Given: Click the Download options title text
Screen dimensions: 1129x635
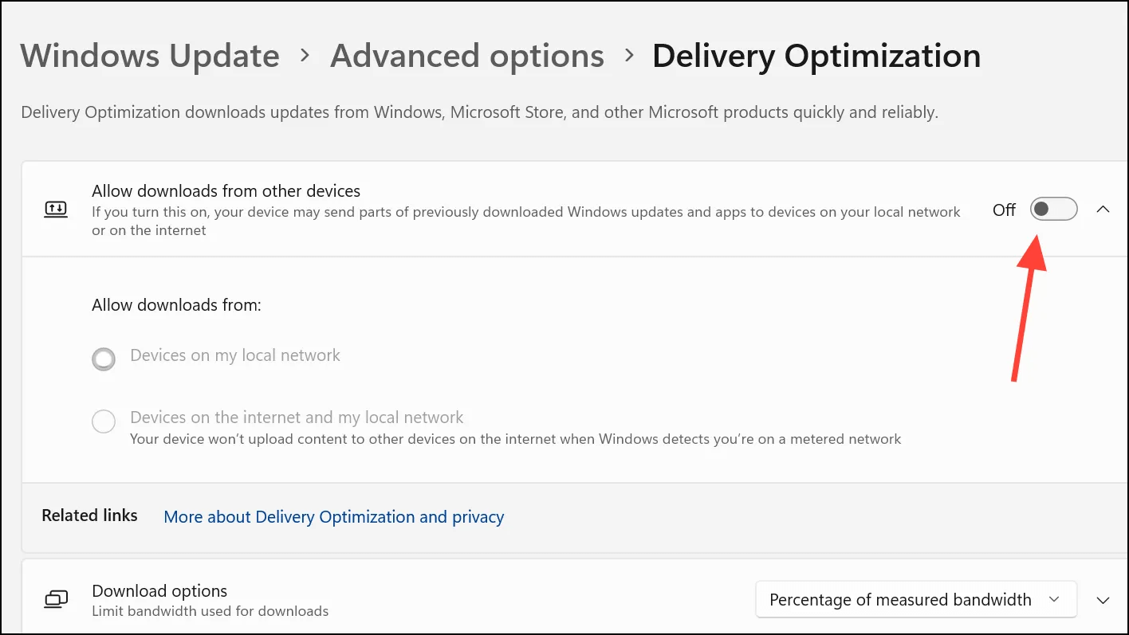Looking at the screenshot, I should 159,591.
